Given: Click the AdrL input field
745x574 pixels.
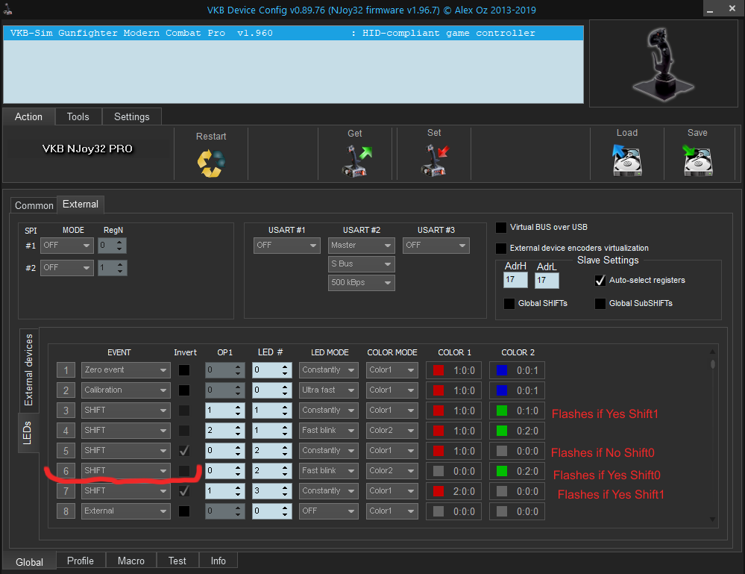Looking at the screenshot, I should coord(547,280).
